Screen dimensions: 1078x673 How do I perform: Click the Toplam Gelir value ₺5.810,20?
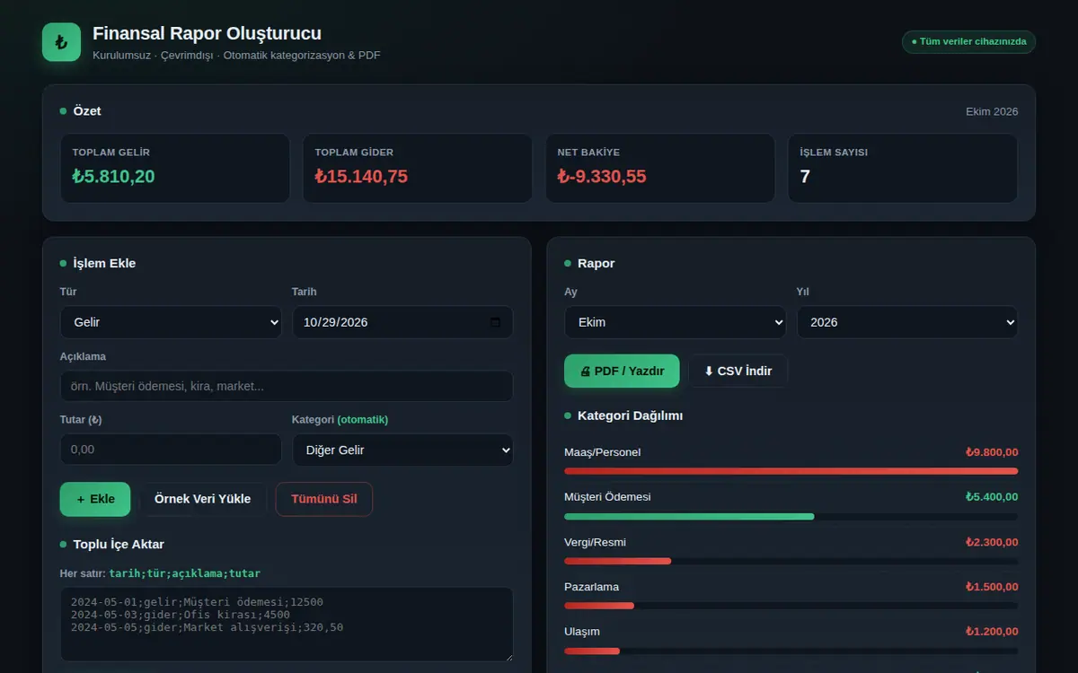[x=113, y=177]
